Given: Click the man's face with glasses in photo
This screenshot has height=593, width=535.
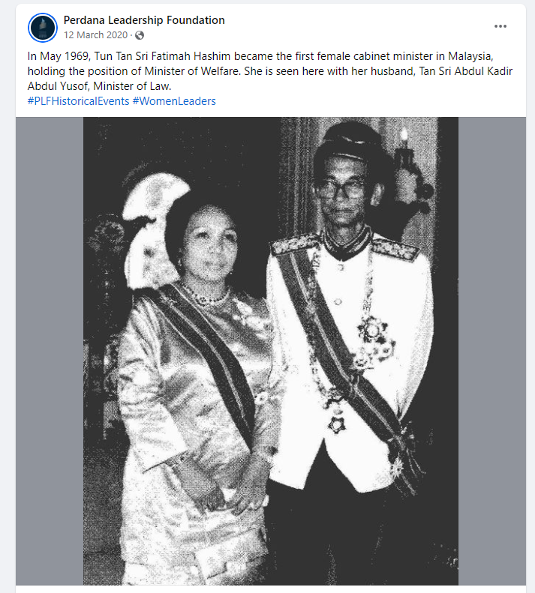Looking at the screenshot, I should point(343,191).
